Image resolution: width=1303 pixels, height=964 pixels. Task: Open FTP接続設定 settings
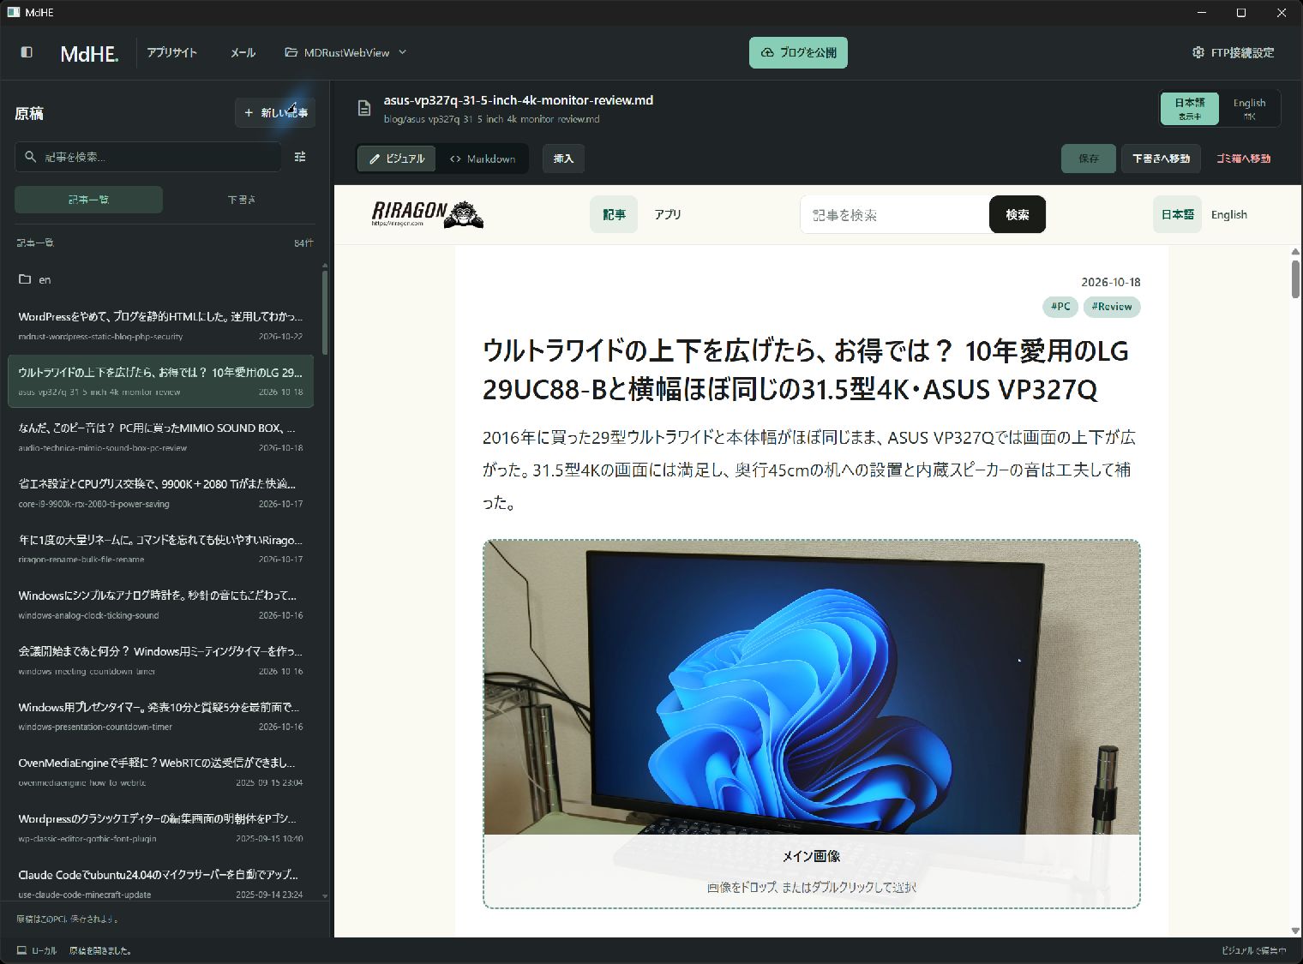(1233, 52)
